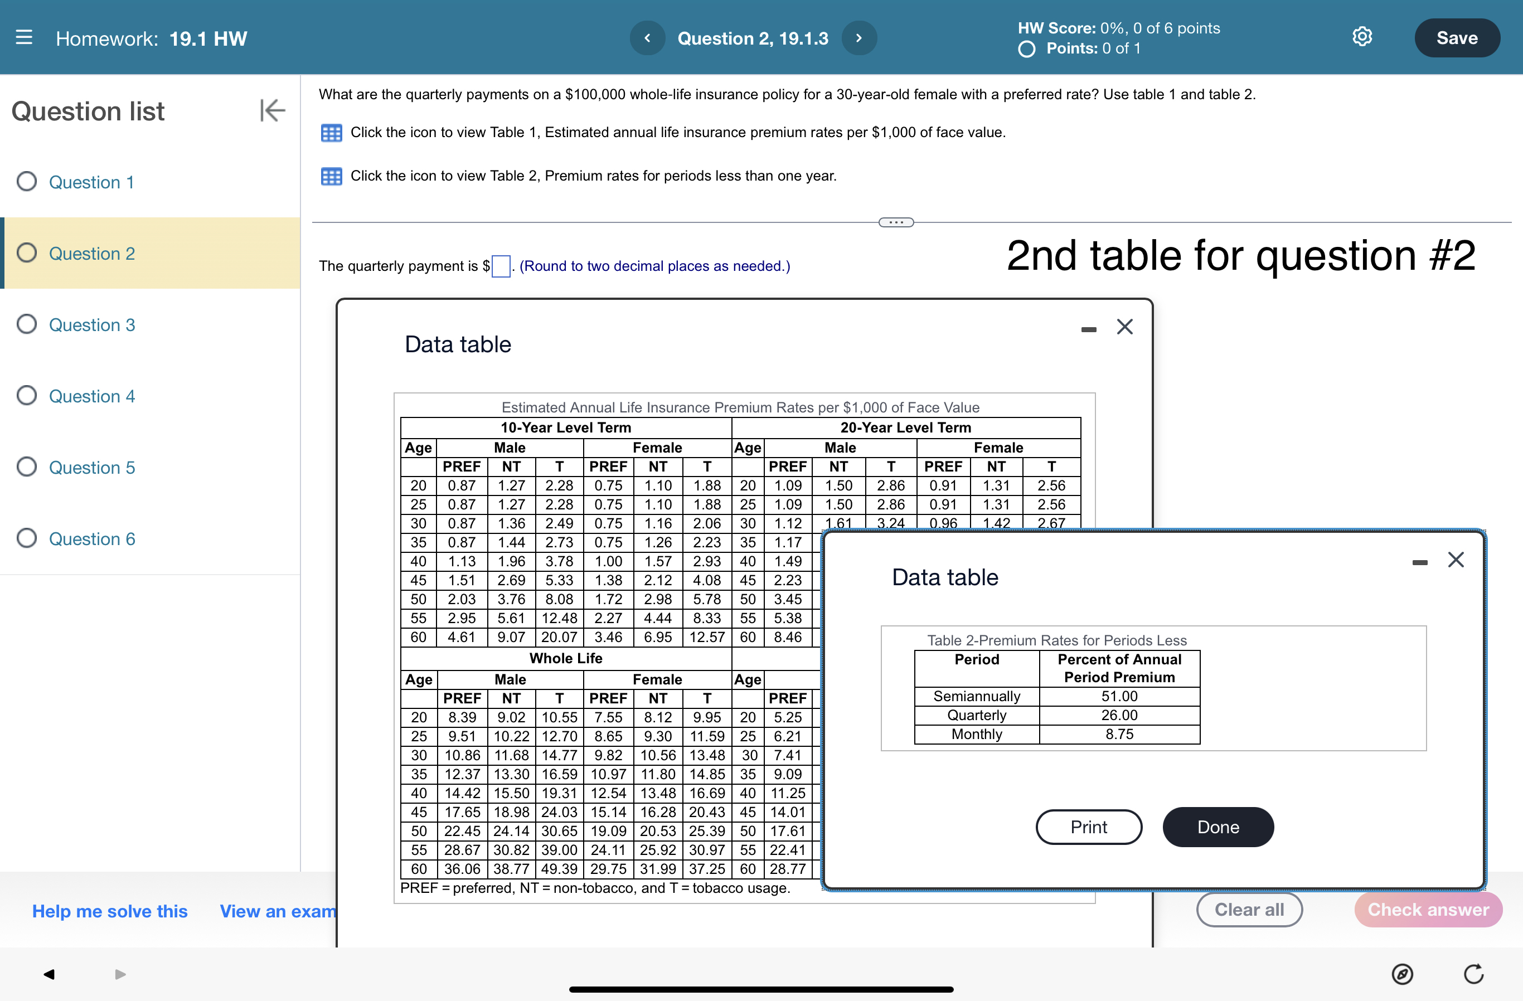Screen dimensions: 1523x1001
Task: Go to previous question arrow
Action: point(647,38)
